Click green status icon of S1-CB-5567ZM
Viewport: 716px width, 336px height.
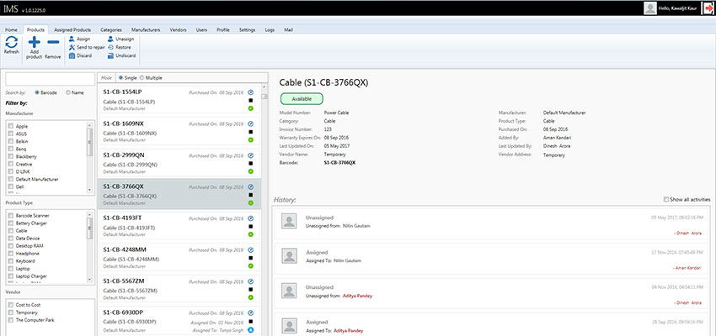251,297
